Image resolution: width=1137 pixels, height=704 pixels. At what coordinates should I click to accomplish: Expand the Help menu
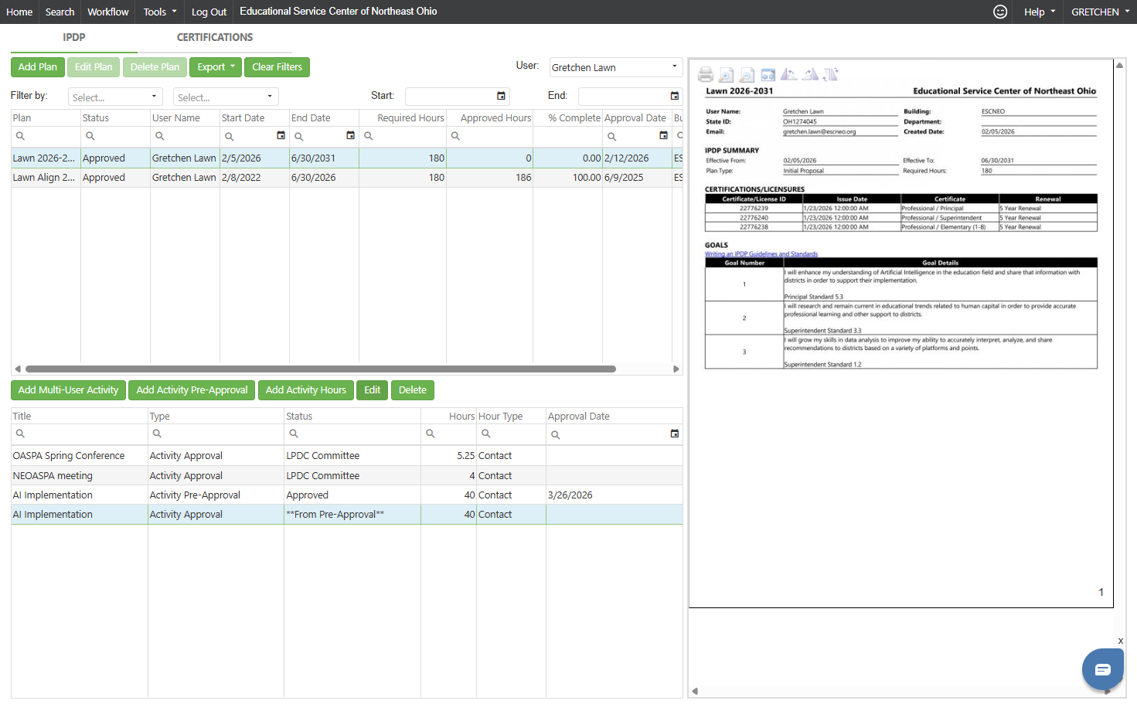1039,12
